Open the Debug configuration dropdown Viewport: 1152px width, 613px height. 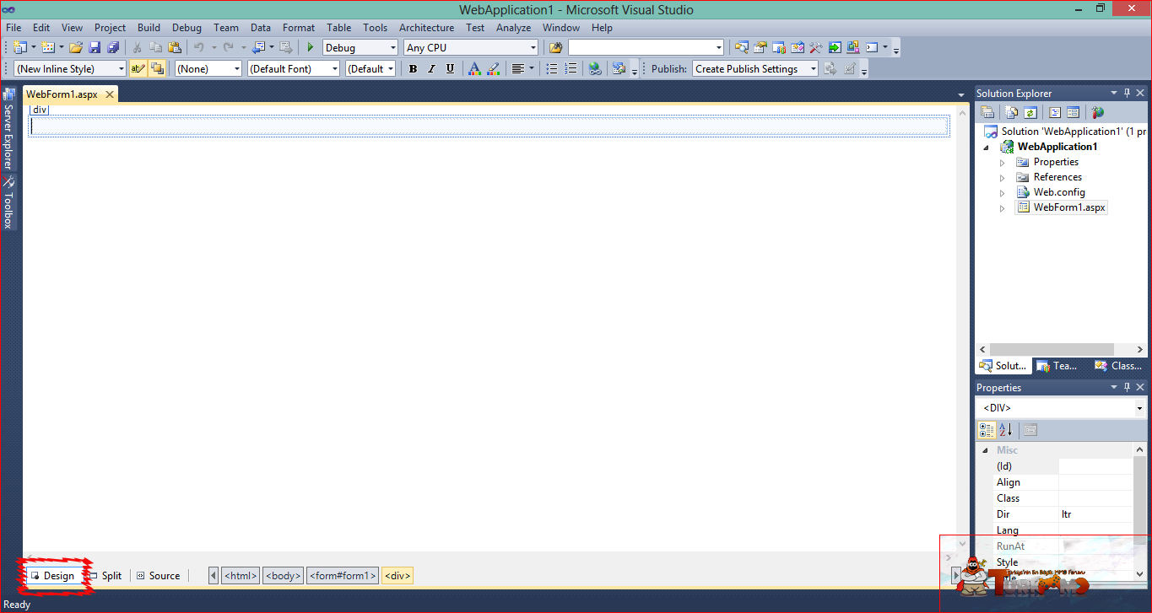tap(360, 48)
